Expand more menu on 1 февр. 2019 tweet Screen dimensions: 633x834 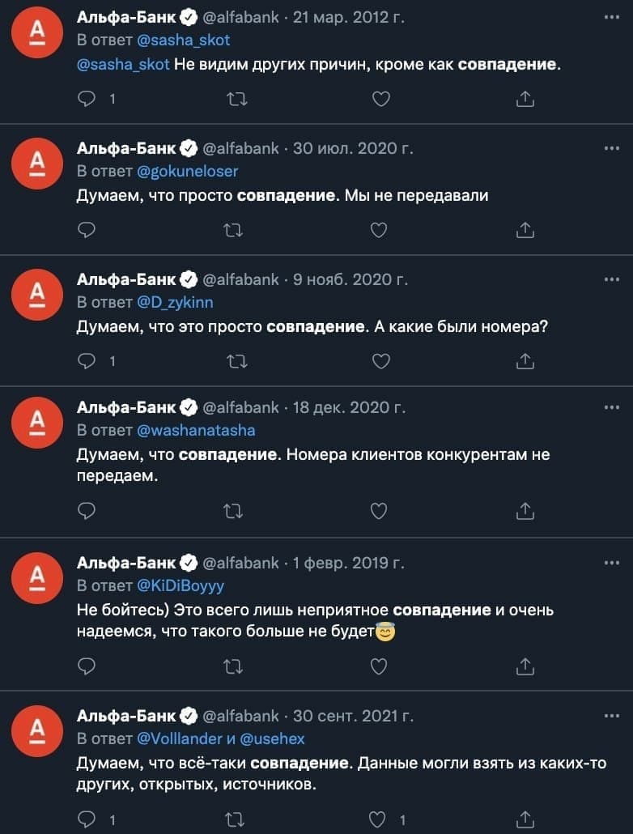(x=612, y=563)
